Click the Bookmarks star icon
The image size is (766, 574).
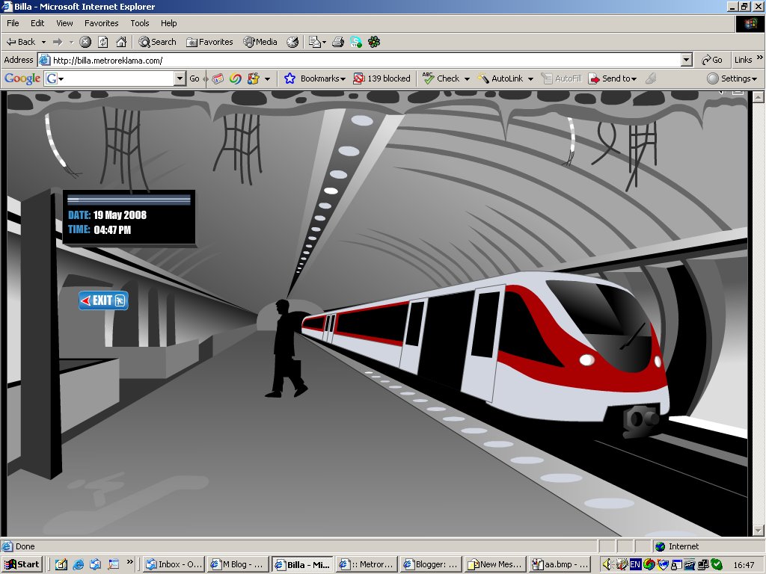[289, 78]
